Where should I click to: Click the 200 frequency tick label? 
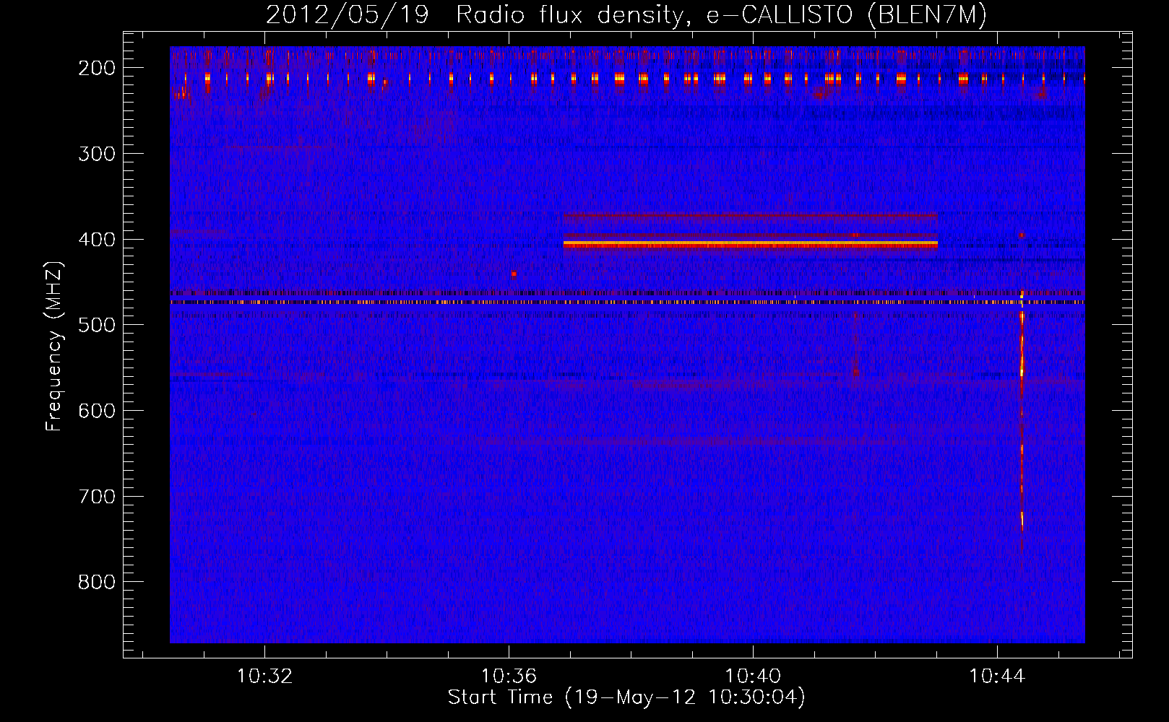pos(97,68)
